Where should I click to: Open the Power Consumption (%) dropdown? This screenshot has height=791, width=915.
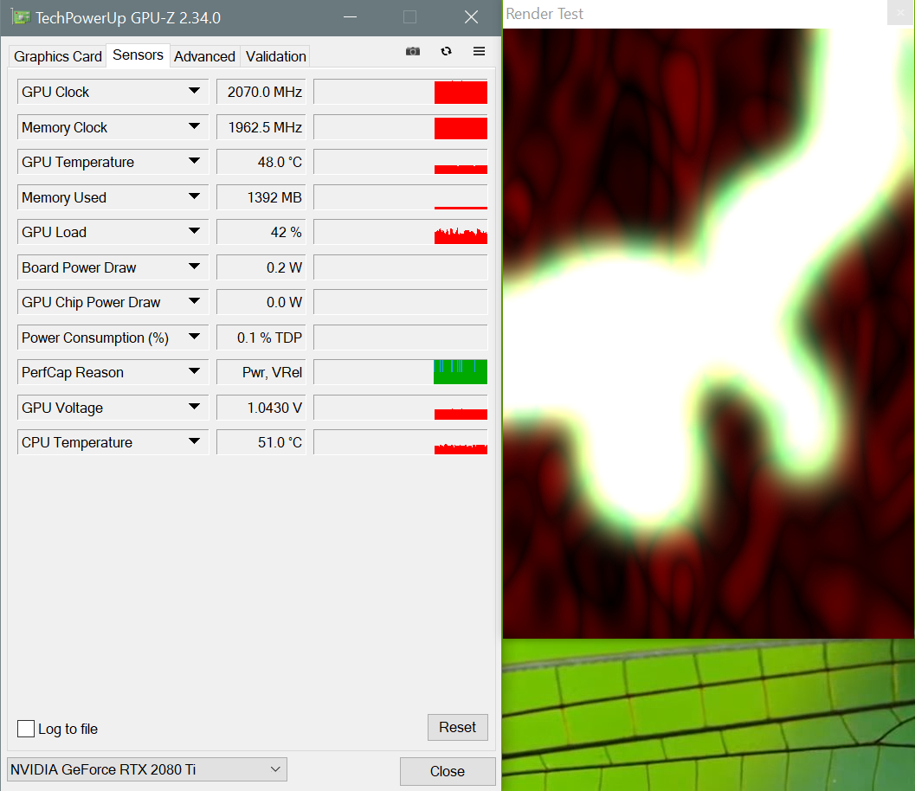coord(194,337)
